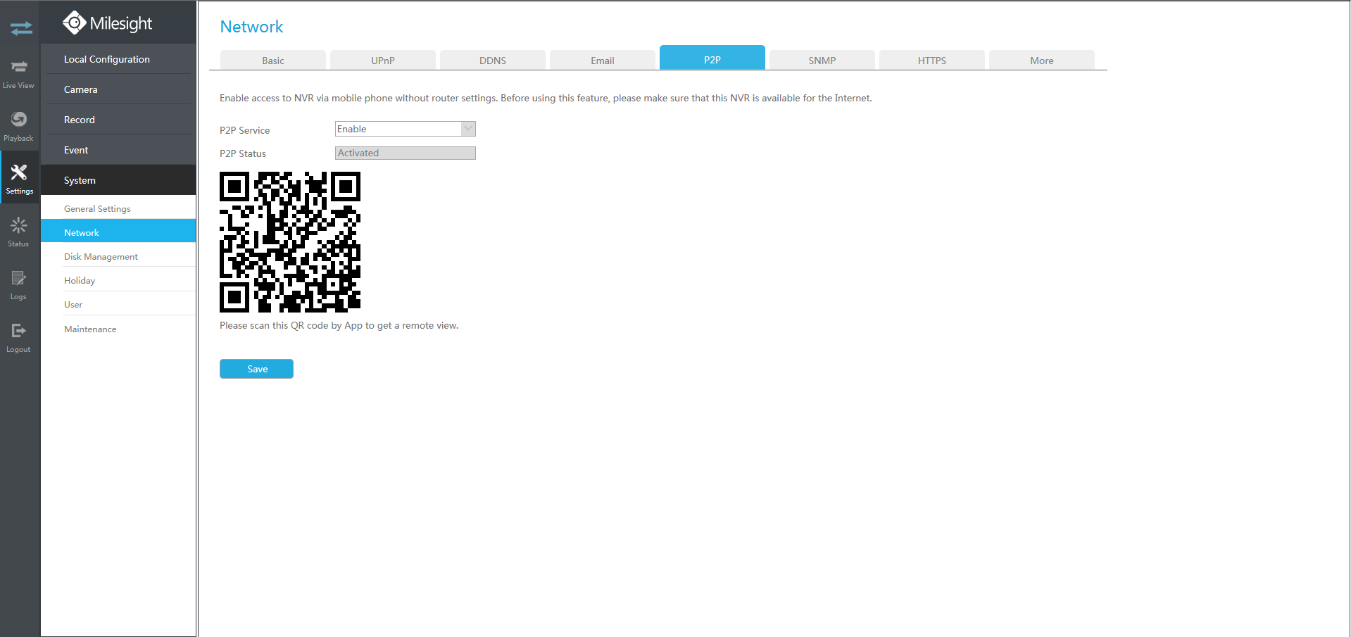Switch to the Basic tab
Image resolution: width=1351 pixels, height=637 pixels.
[273, 60]
